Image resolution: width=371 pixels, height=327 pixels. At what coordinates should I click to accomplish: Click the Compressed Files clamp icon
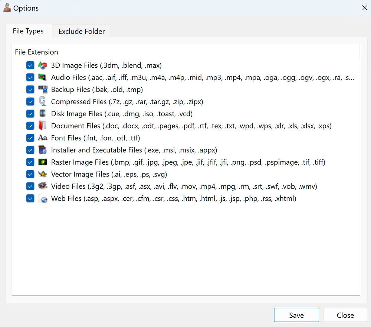coord(42,101)
